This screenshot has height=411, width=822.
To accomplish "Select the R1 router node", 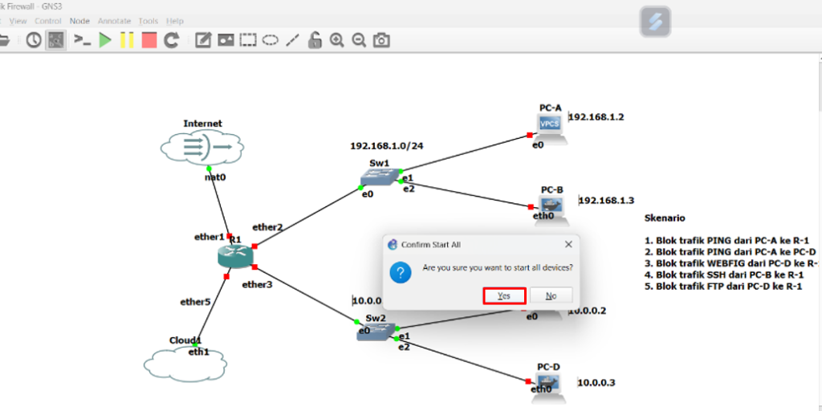I will tap(234, 255).
